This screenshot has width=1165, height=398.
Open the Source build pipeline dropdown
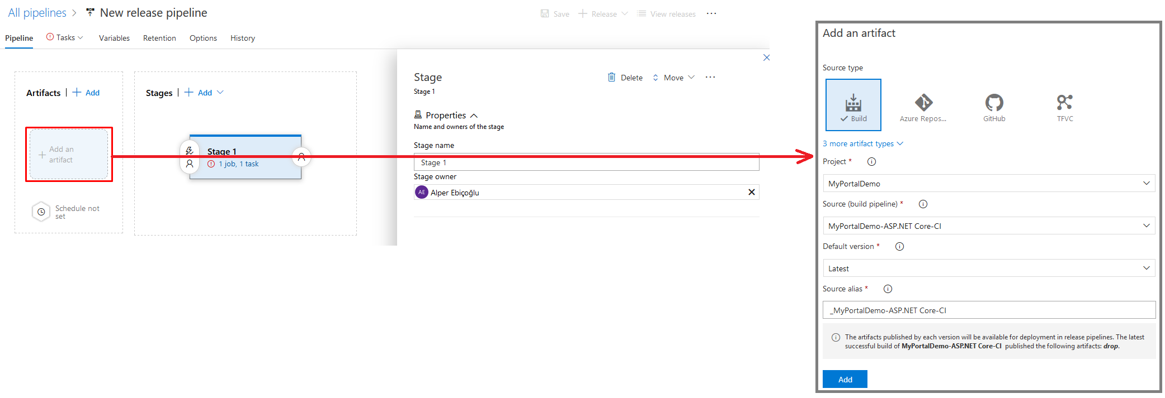click(x=989, y=226)
